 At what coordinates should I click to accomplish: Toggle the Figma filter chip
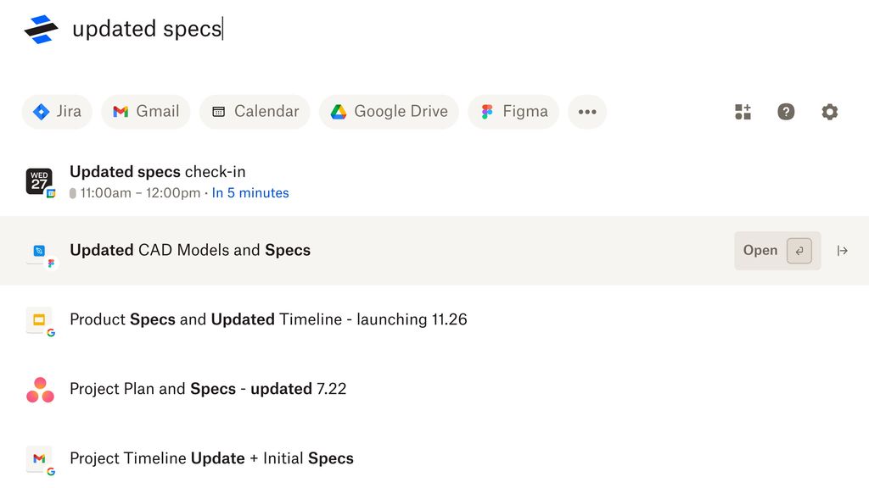pos(513,111)
